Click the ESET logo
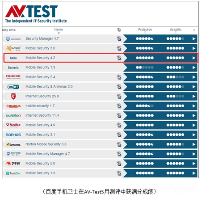201x198 pixels. pyautogui.click(x=13, y=87)
